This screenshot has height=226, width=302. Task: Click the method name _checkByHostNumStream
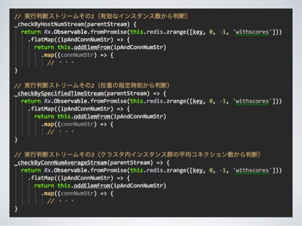49,24
